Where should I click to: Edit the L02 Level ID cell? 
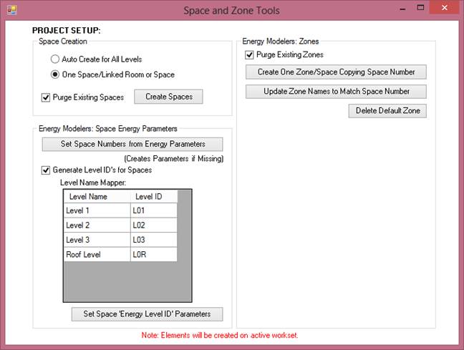click(x=153, y=225)
